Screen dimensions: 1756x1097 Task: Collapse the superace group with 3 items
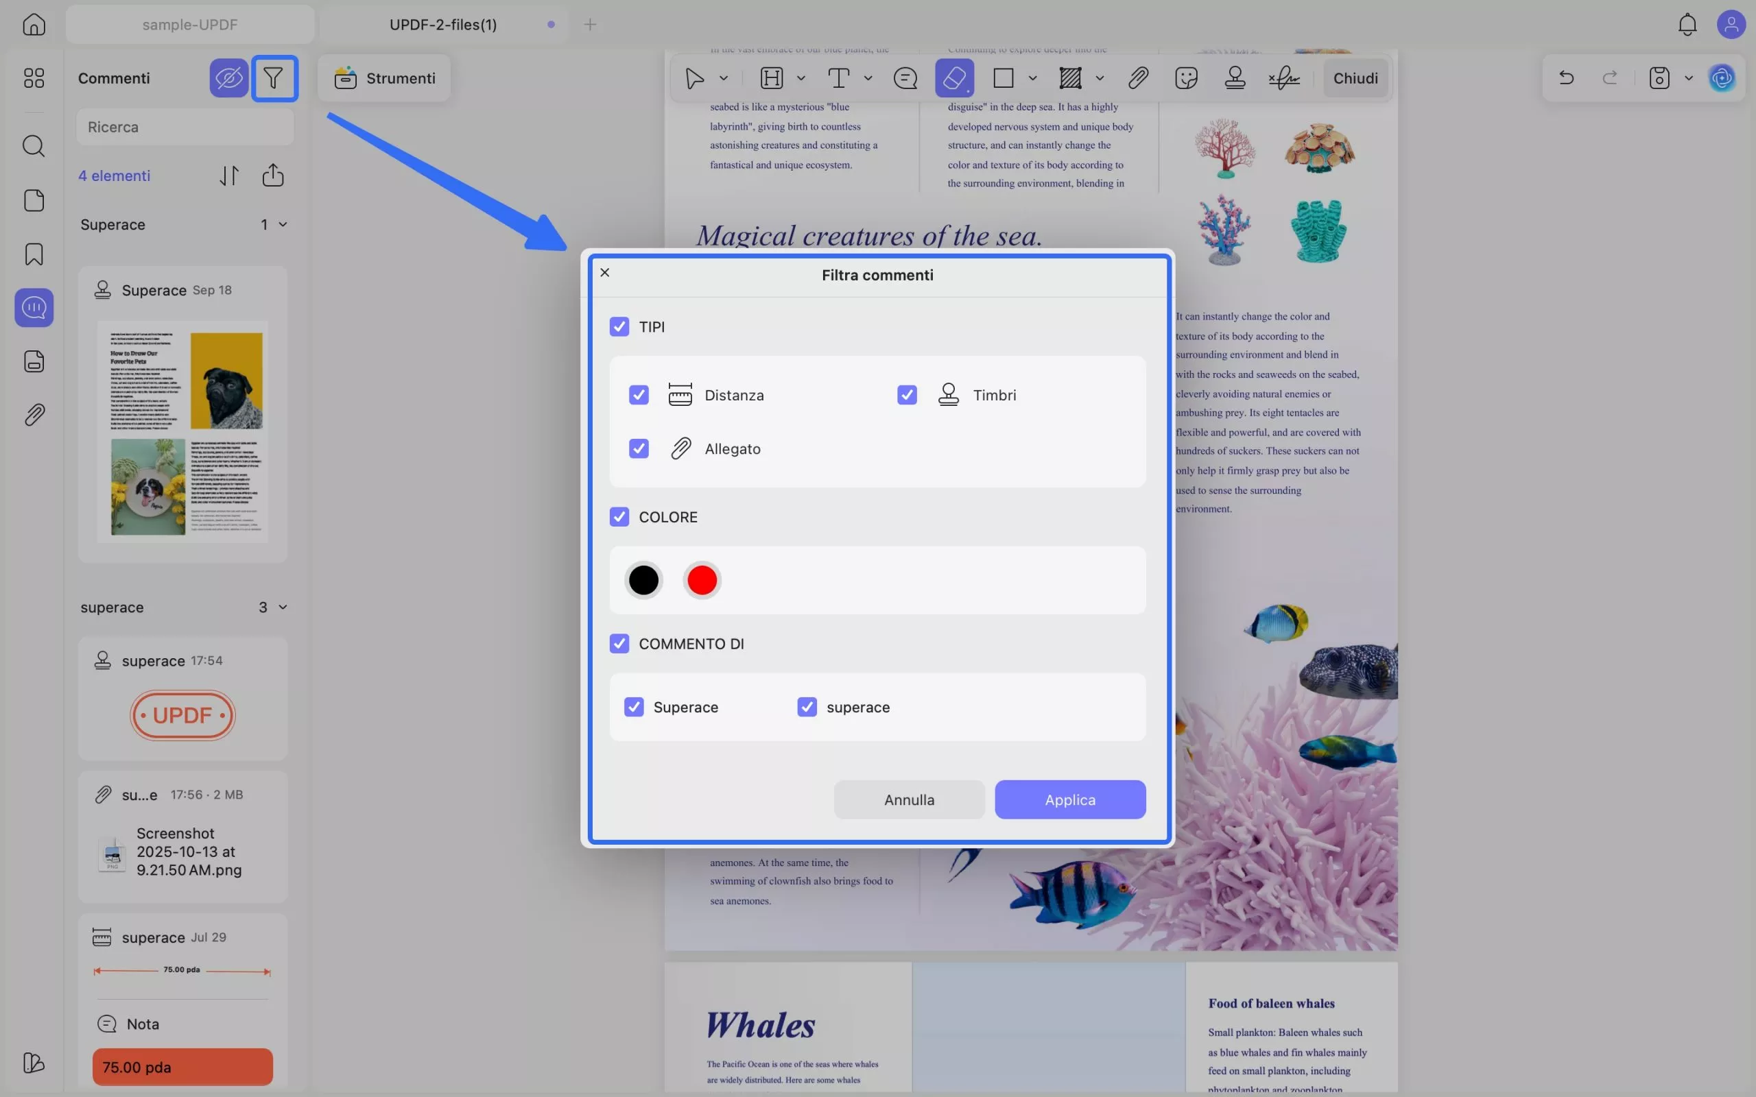tap(283, 607)
